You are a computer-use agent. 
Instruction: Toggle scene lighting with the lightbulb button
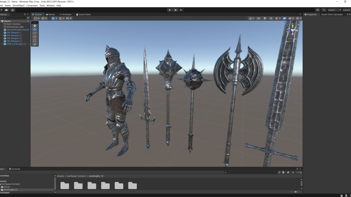(x=265, y=18)
